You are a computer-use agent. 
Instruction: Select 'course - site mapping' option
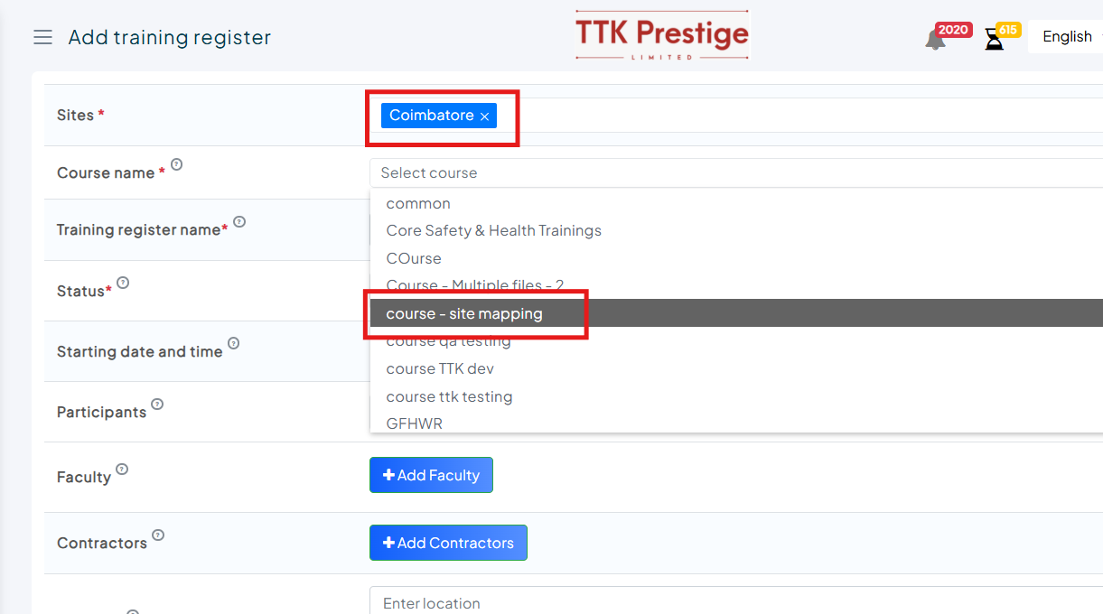[464, 313]
